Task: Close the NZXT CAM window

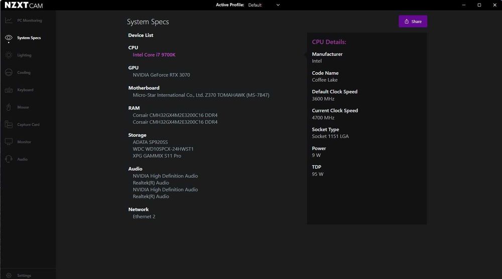Action: tap(494, 5)
